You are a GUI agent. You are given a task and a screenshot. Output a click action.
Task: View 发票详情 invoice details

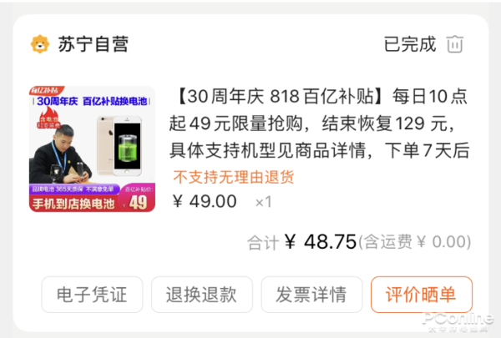(x=311, y=295)
